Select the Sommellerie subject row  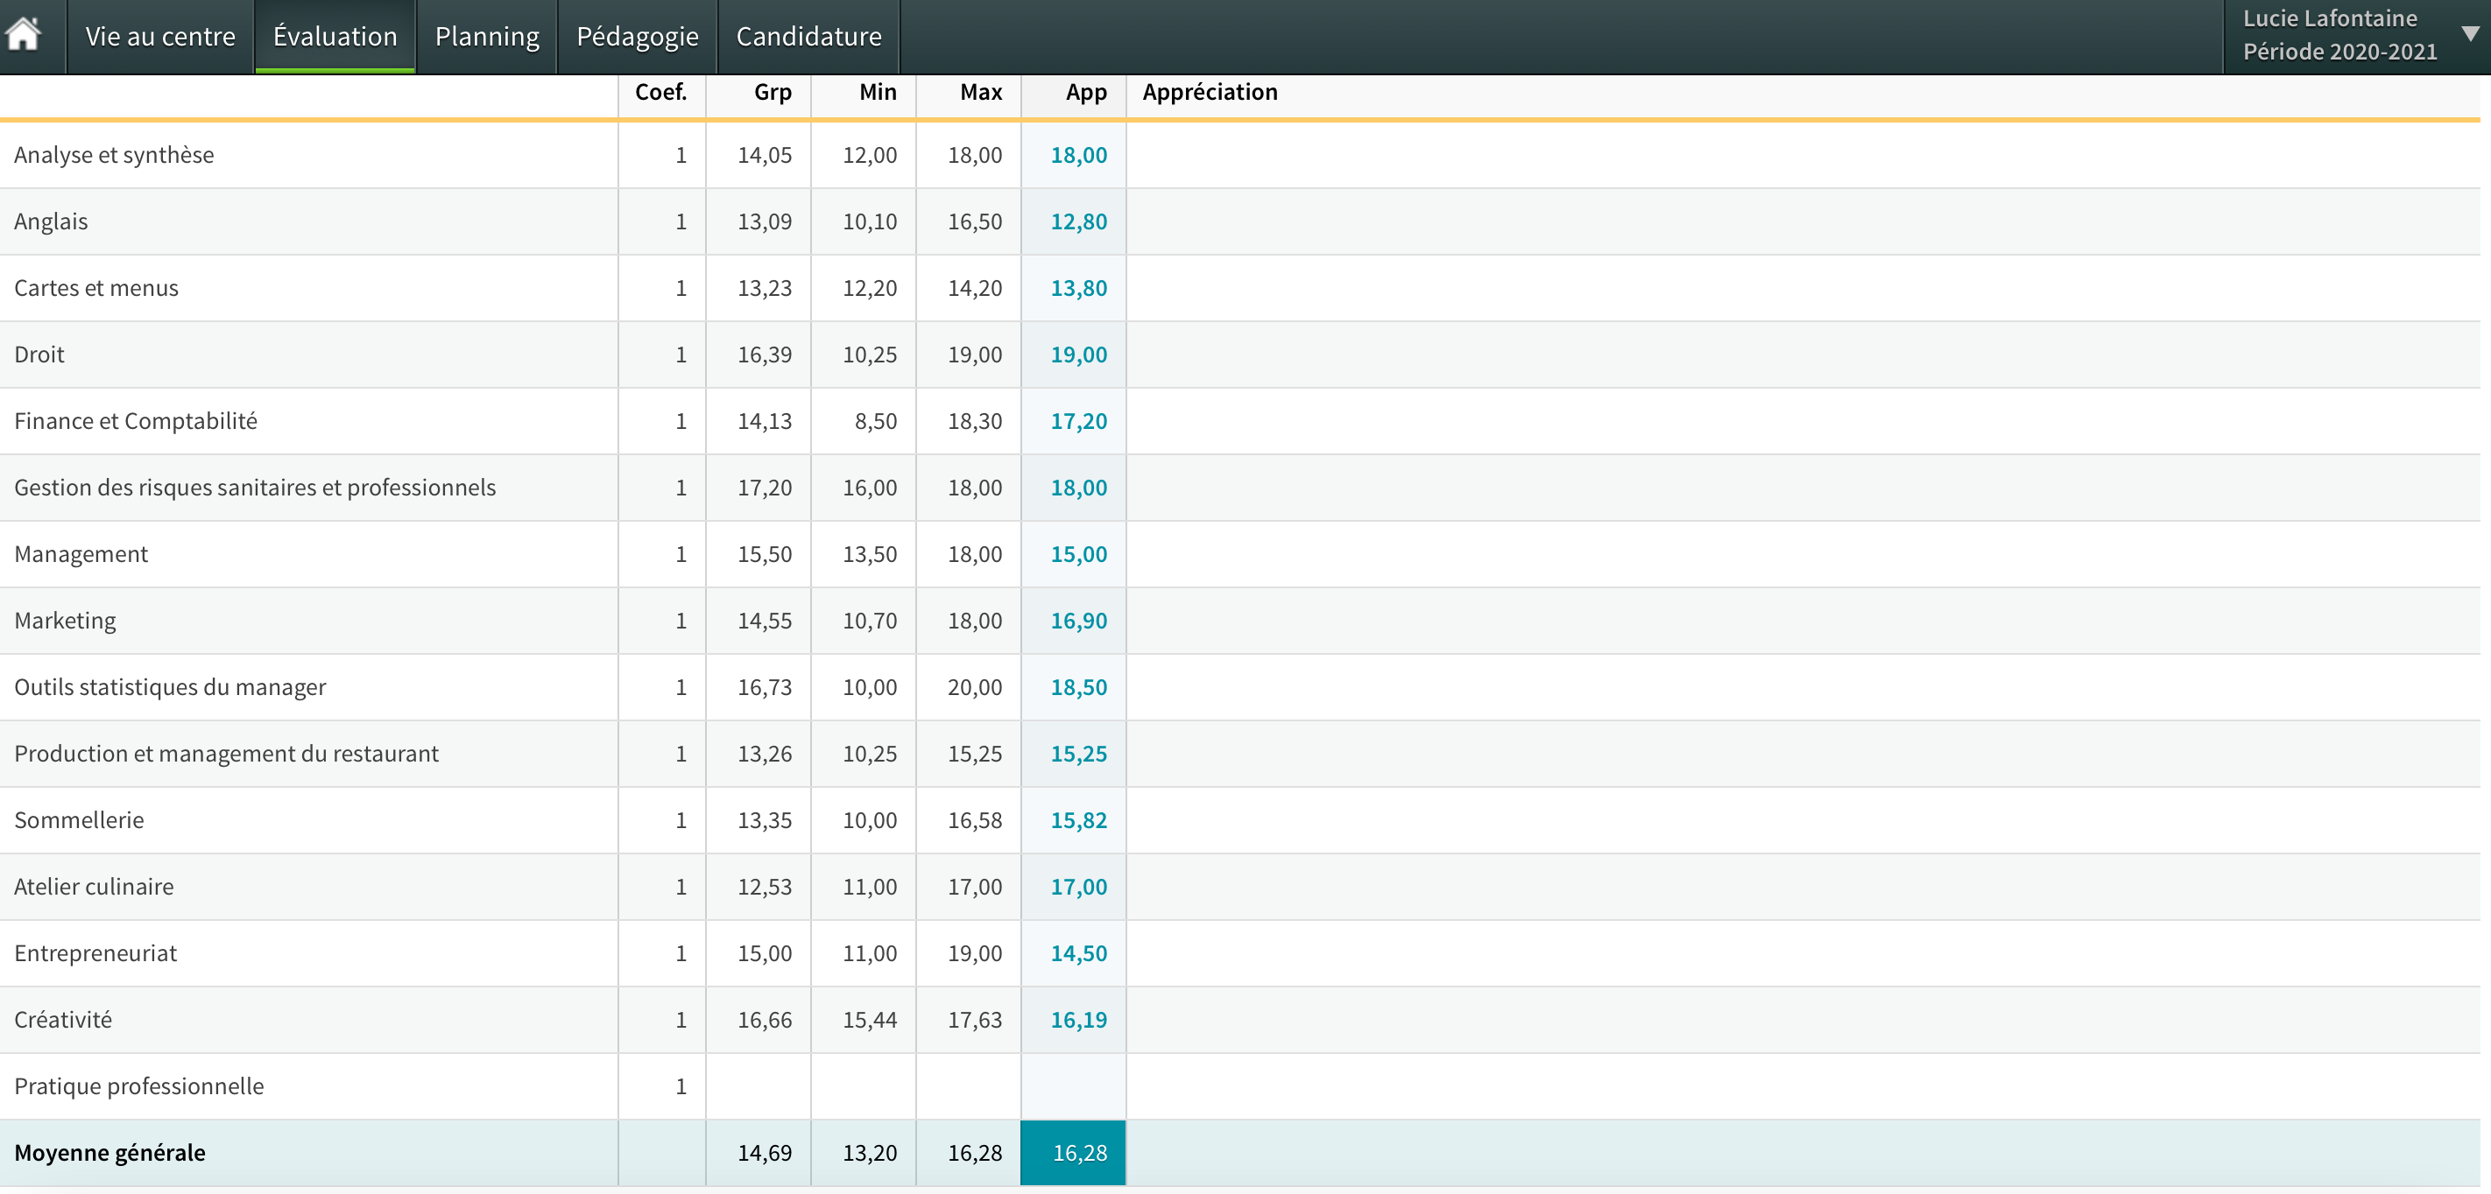80,820
